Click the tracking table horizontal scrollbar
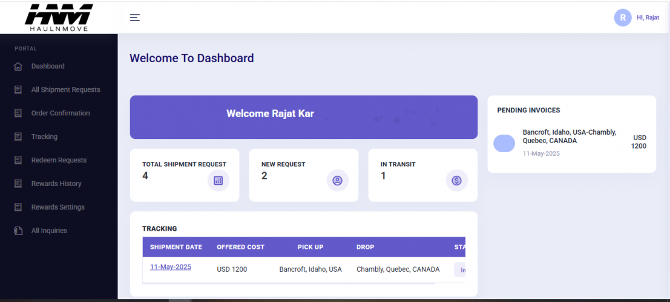670x302 pixels. click(289, 283)
